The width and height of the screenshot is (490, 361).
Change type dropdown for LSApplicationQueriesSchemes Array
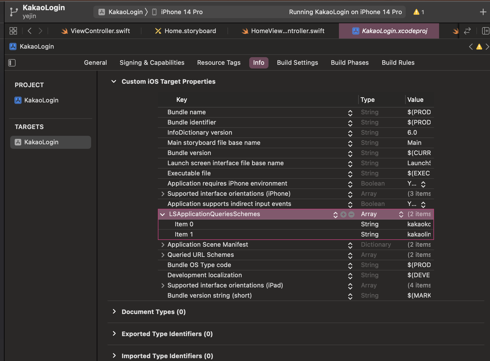(401, 214)
